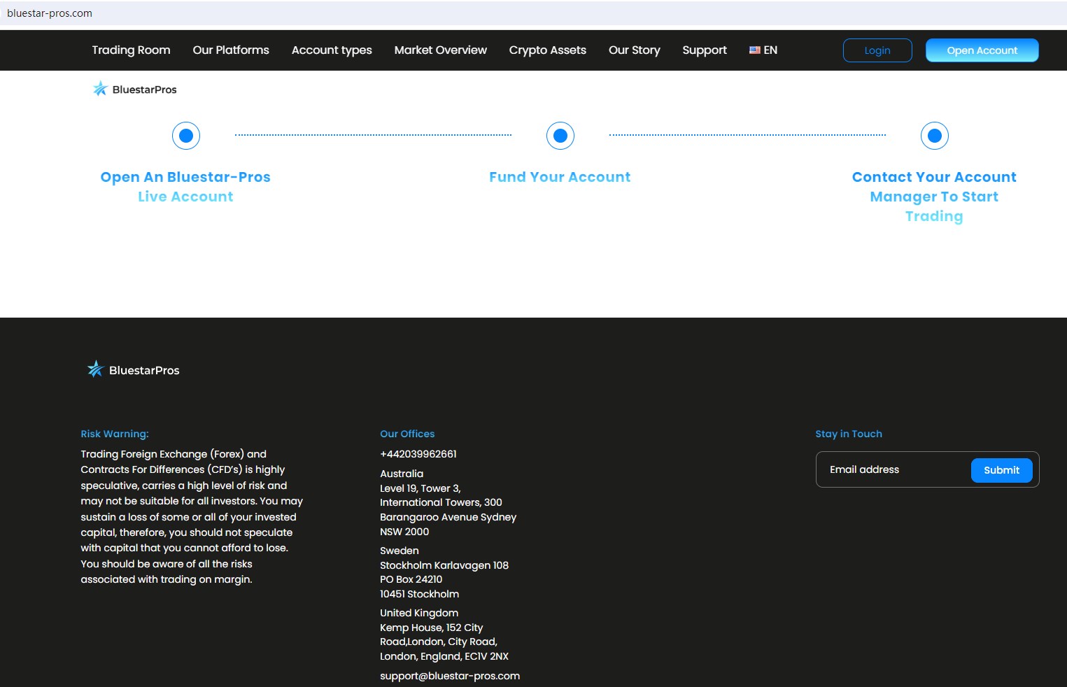Click the Contact Your Account Manager heading
Screen dimensions: 1067x687
934,197
